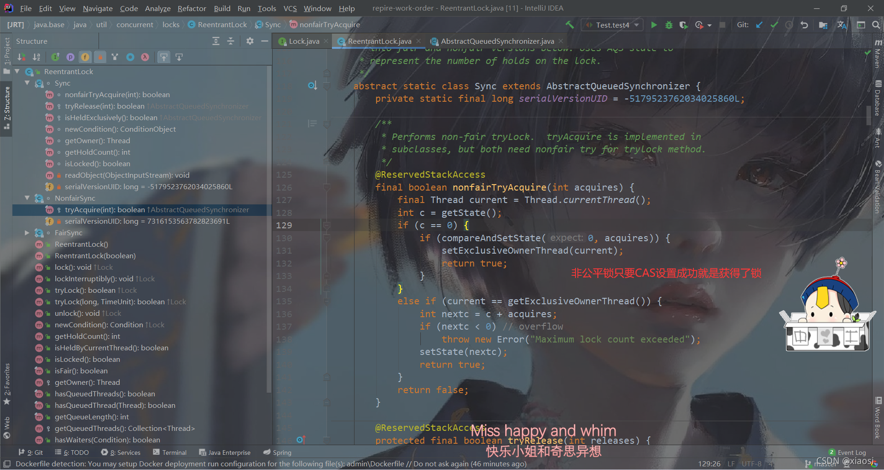This screenshot has height=470, width=884.
Task: Open the Test.test4 run configuration dropdown
Action: [x=612, y=25]
